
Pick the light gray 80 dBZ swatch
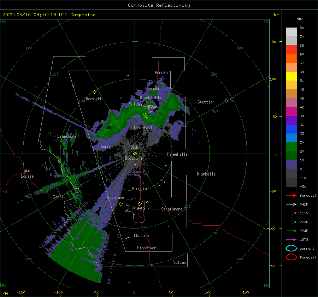(291, 32)
